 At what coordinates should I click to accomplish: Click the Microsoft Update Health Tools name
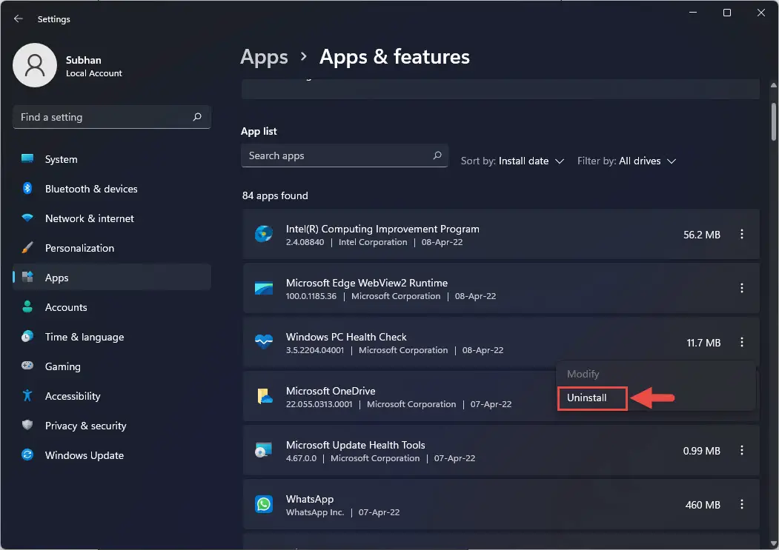point(355,445)
